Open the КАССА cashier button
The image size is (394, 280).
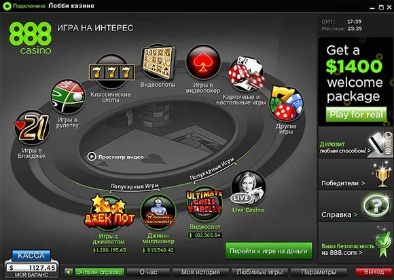click(31, 256)
